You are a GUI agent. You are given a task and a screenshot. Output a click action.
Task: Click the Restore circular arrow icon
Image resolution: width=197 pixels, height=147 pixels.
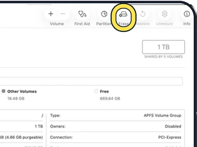pyautogui.click(x=143, y=14)
